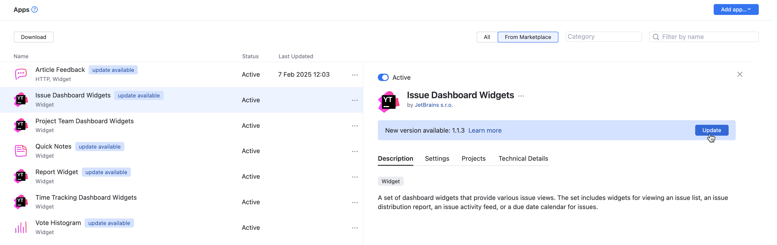This screenshot has height=245, width=777.
Task: Open more options for Vote Histogram row
Action: pos(354,228)
